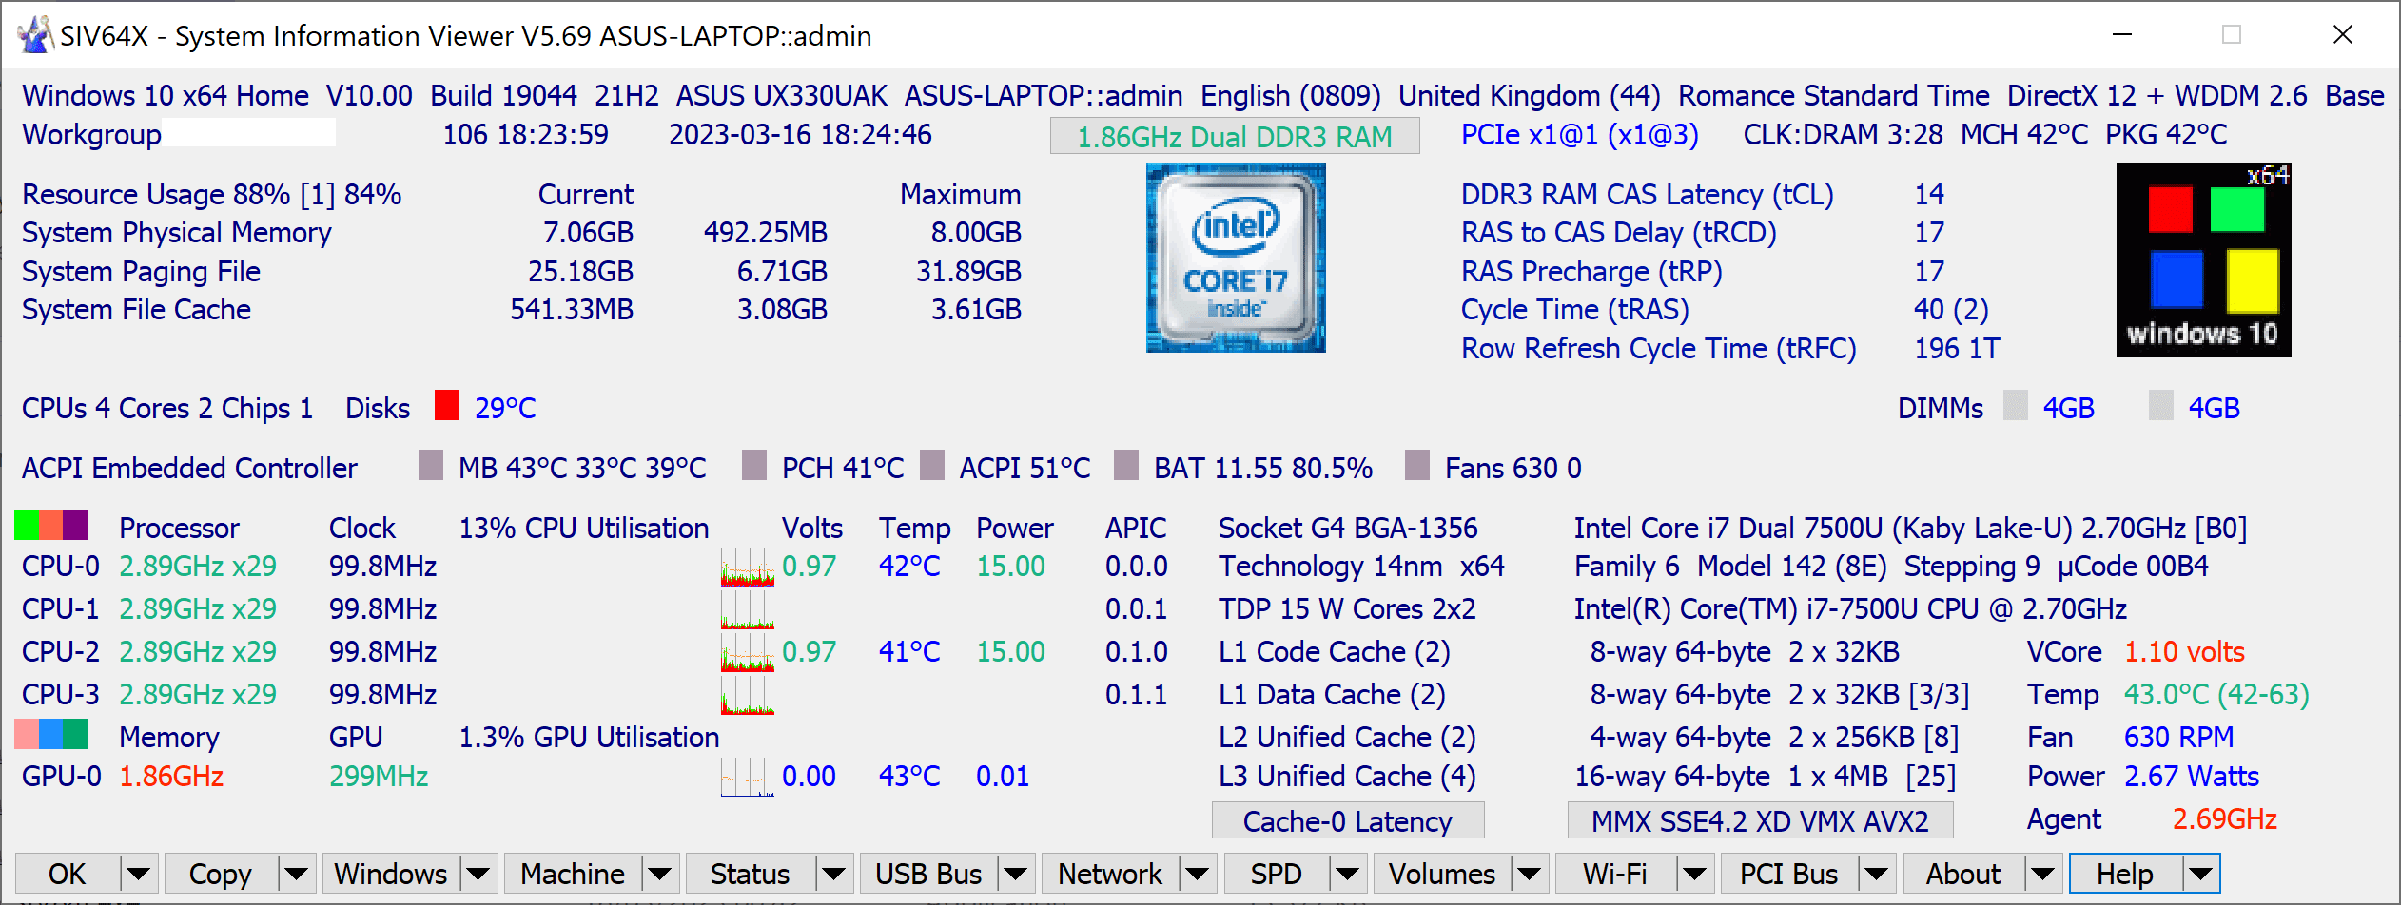Click the Copy button
This screenshot has height=905, width=2401.
pyautogui.click(x=221, y=874)
